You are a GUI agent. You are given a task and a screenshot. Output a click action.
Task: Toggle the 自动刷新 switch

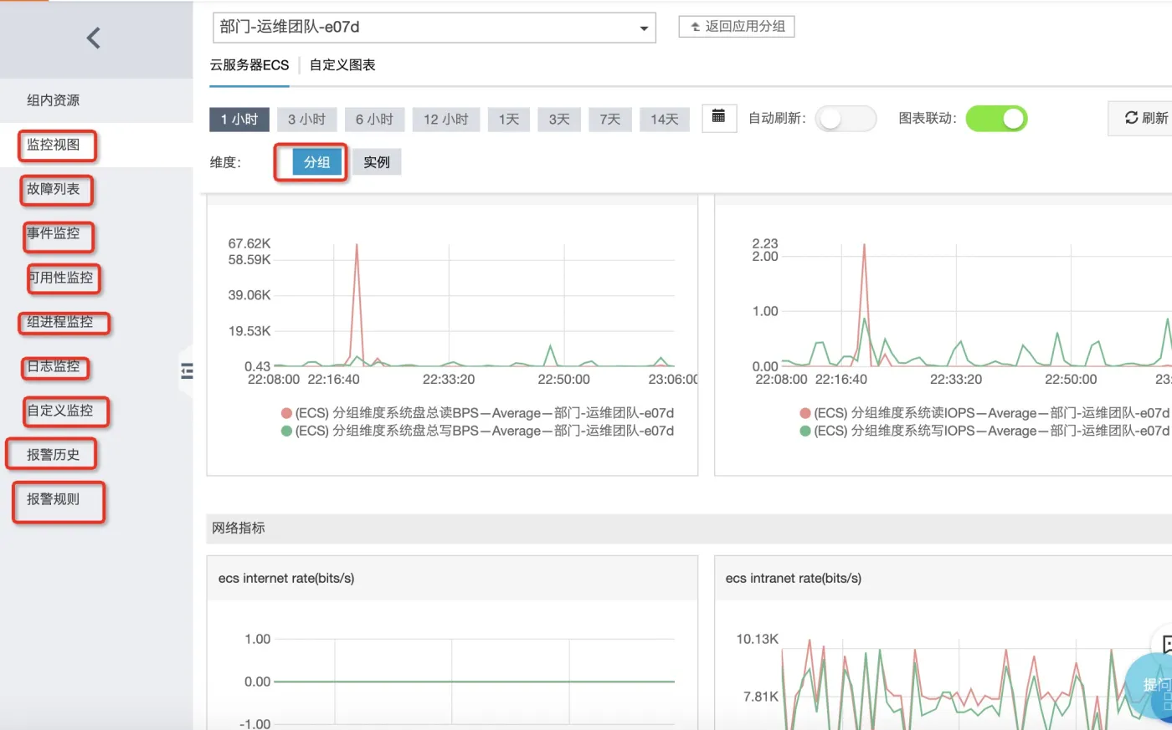pyautogui.click(x=846, y=119)
